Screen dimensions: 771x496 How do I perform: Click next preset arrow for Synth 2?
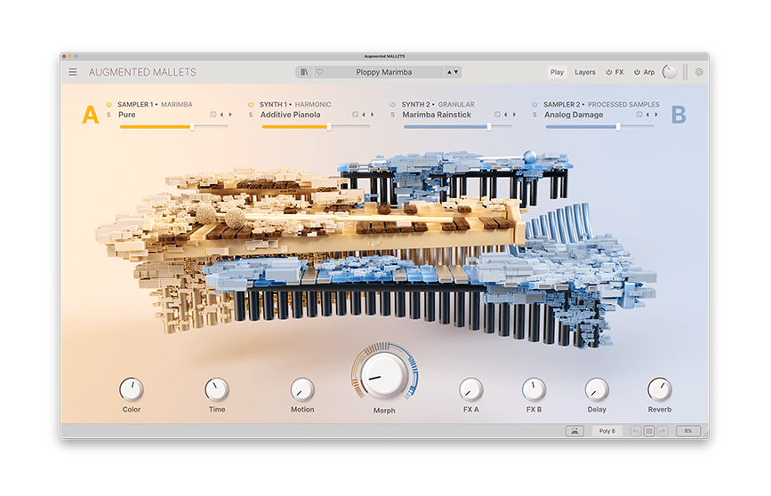coord(514,115)
